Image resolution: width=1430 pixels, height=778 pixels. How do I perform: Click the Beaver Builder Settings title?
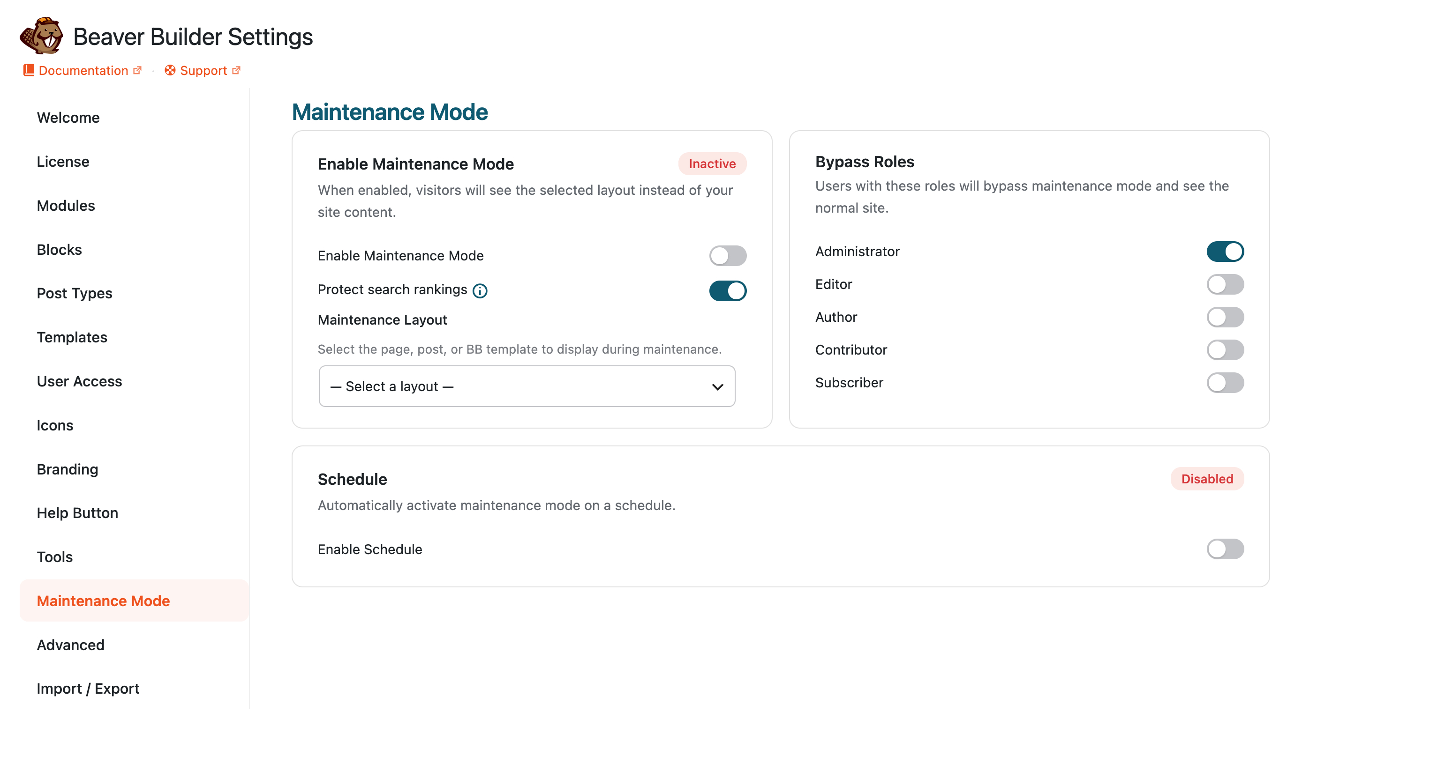[x=193, y=37]
